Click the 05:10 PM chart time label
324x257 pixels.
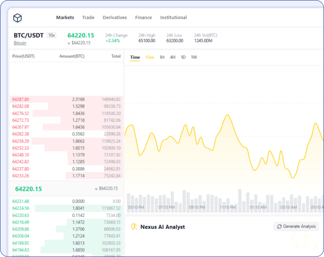(x=136, y=207)
